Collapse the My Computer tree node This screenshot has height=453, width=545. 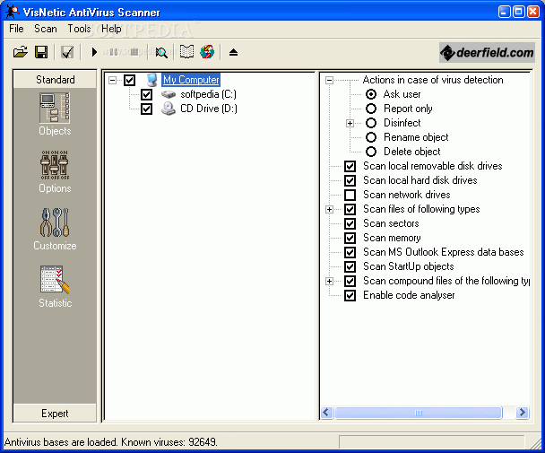click(112, 81)
